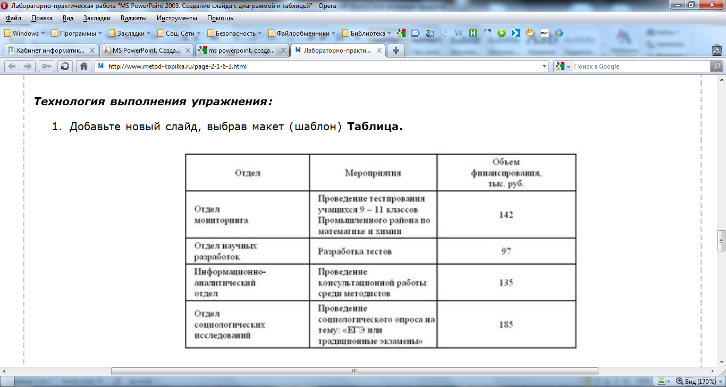Image resolution: width=726 pixels, height=387 pixels.
Task: Click the Отдел научных разработок cell
Action: 248,251
